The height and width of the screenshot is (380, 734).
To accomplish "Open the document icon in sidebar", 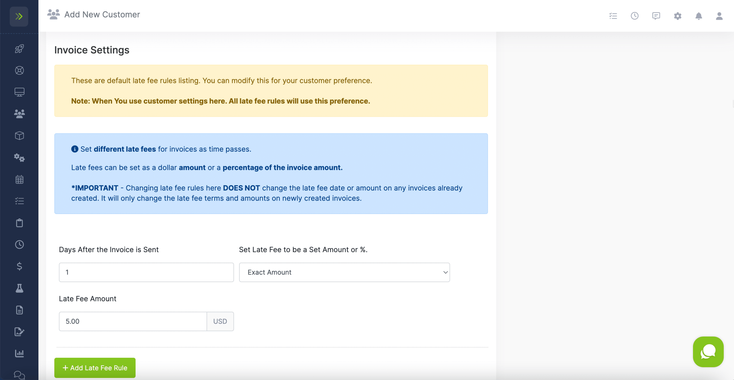I will [19, 310].
